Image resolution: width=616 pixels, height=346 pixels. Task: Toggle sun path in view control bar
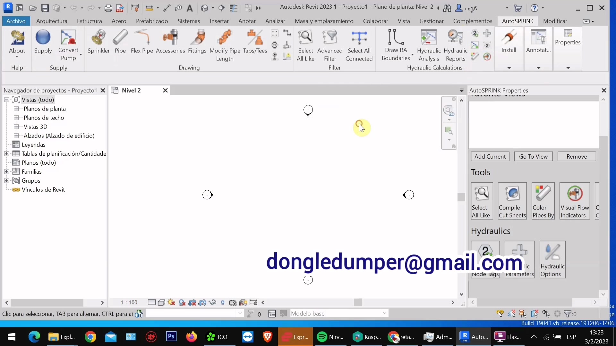pos(171,302)
